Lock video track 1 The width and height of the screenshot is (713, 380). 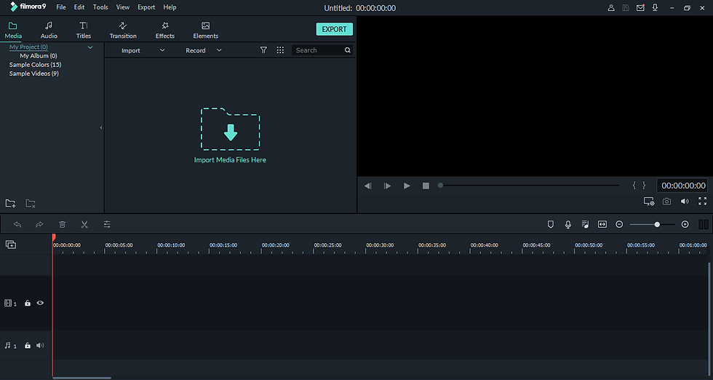28,303
